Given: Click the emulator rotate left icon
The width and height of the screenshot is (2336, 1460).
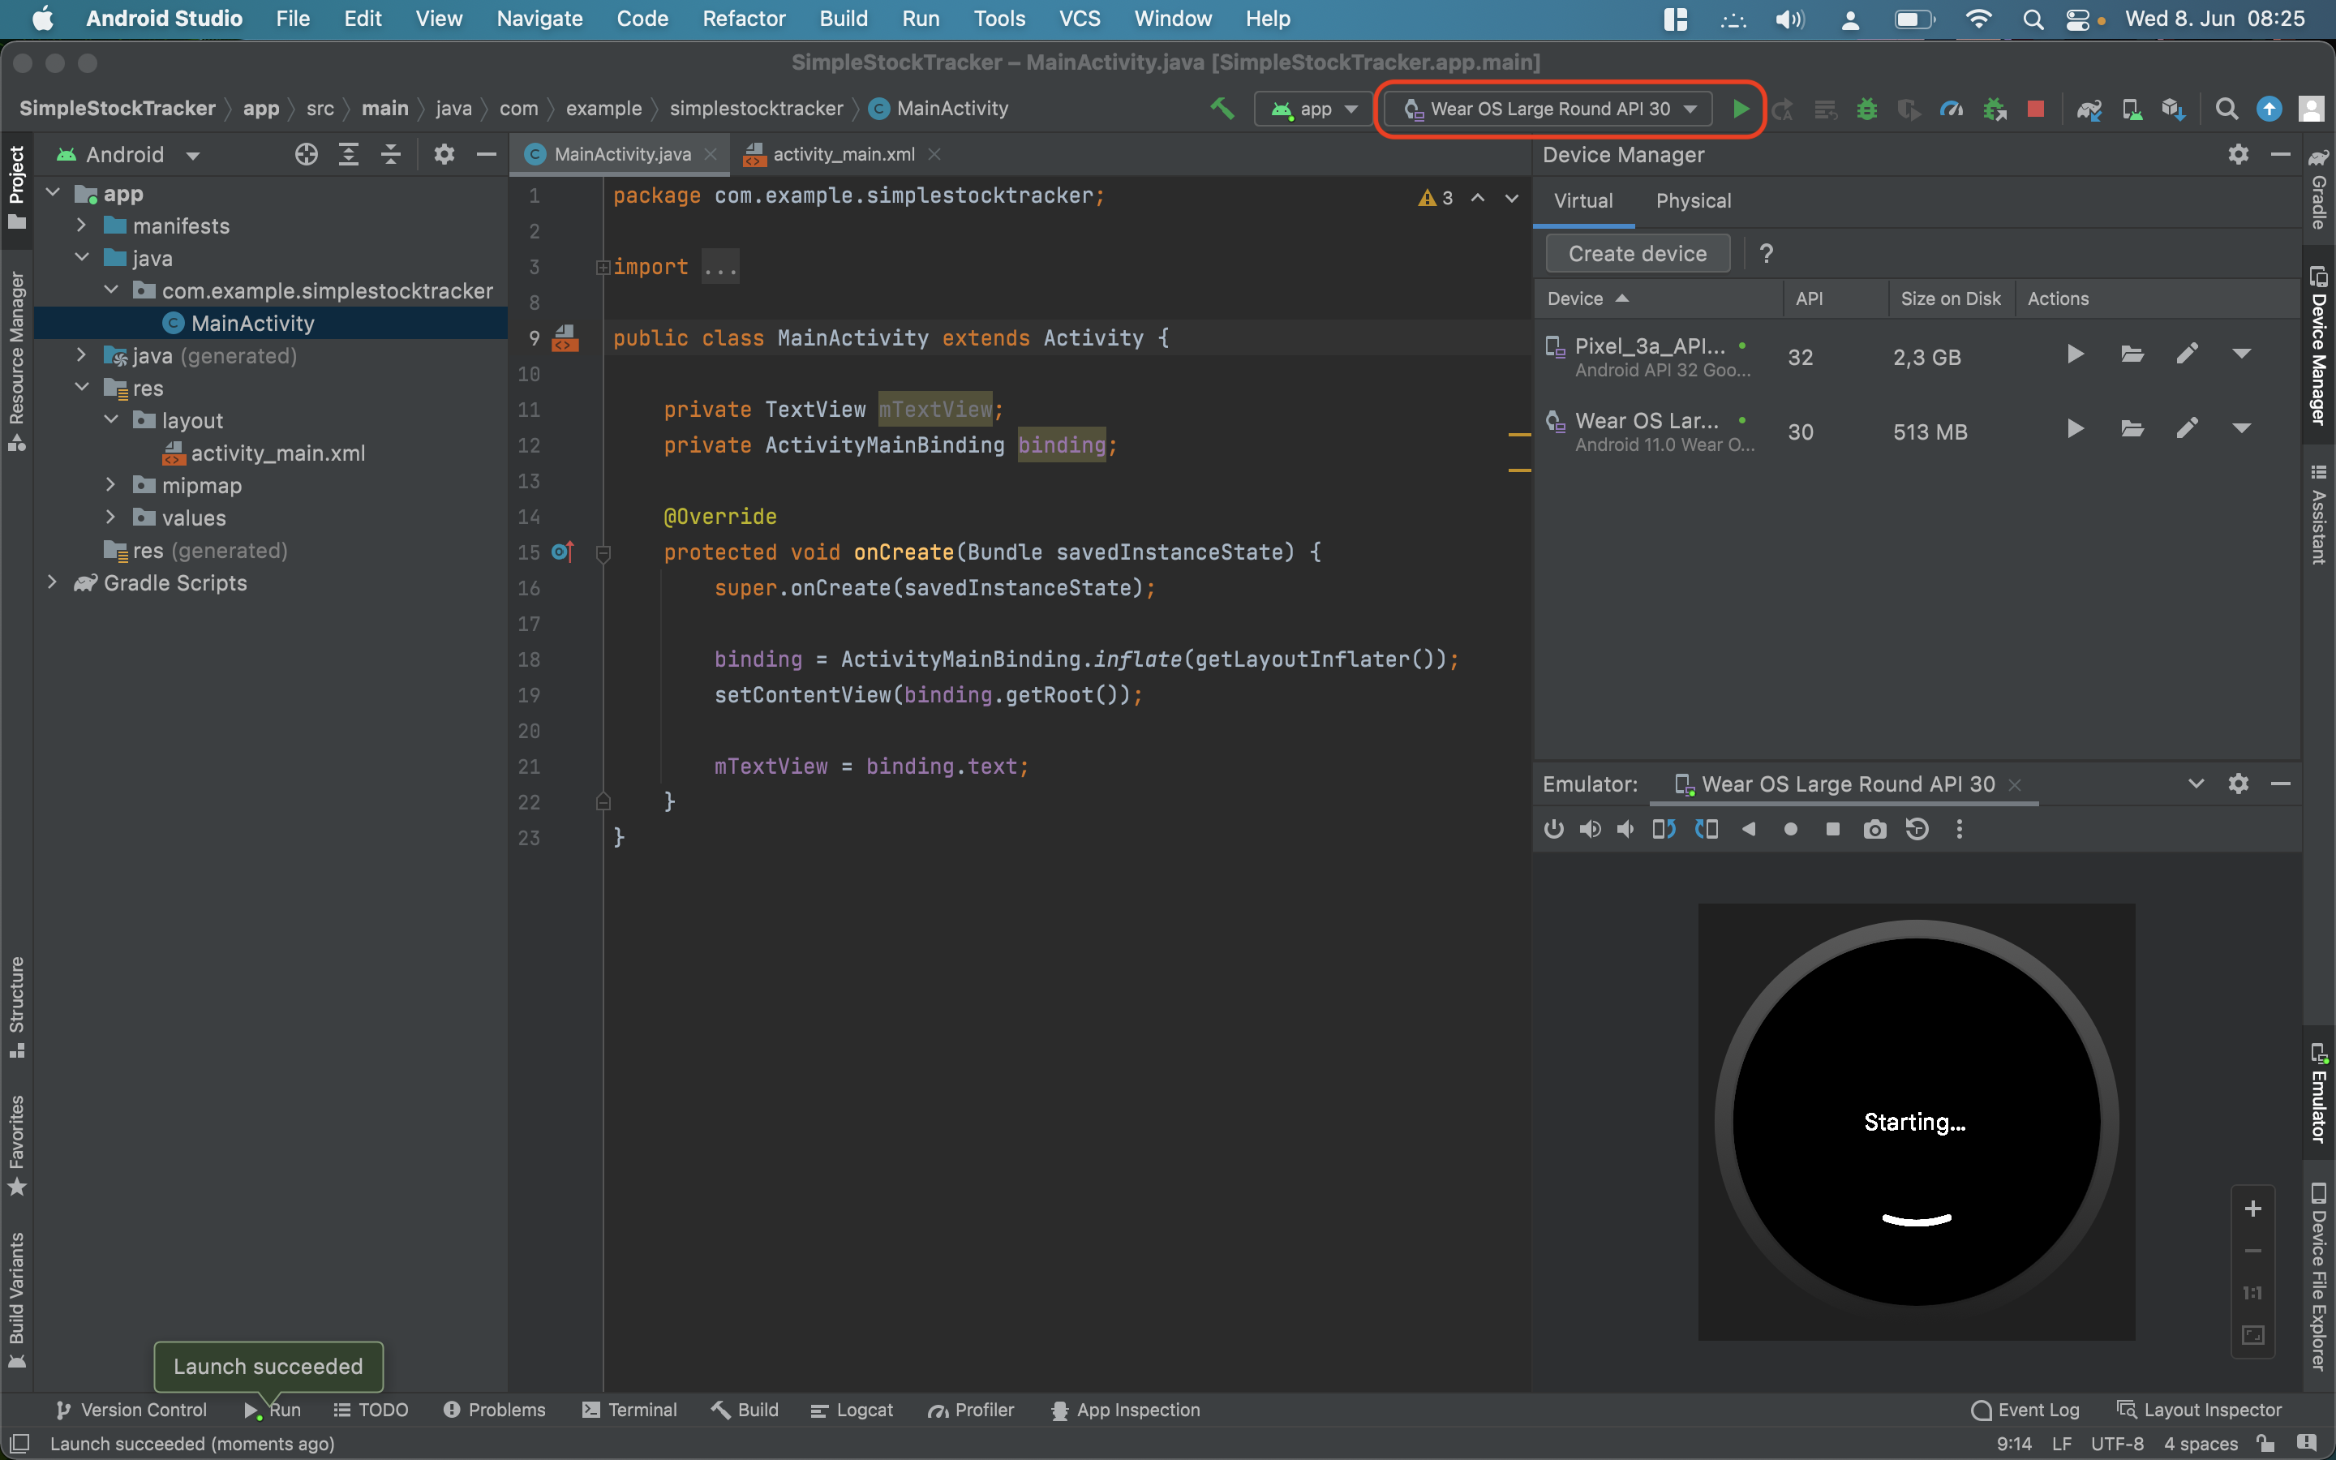Looking at the screenshot, I should point(1664,830).
